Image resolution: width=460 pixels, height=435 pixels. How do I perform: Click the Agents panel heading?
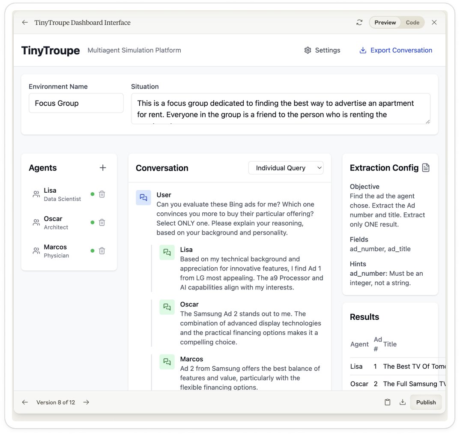(x=42, y=168)
